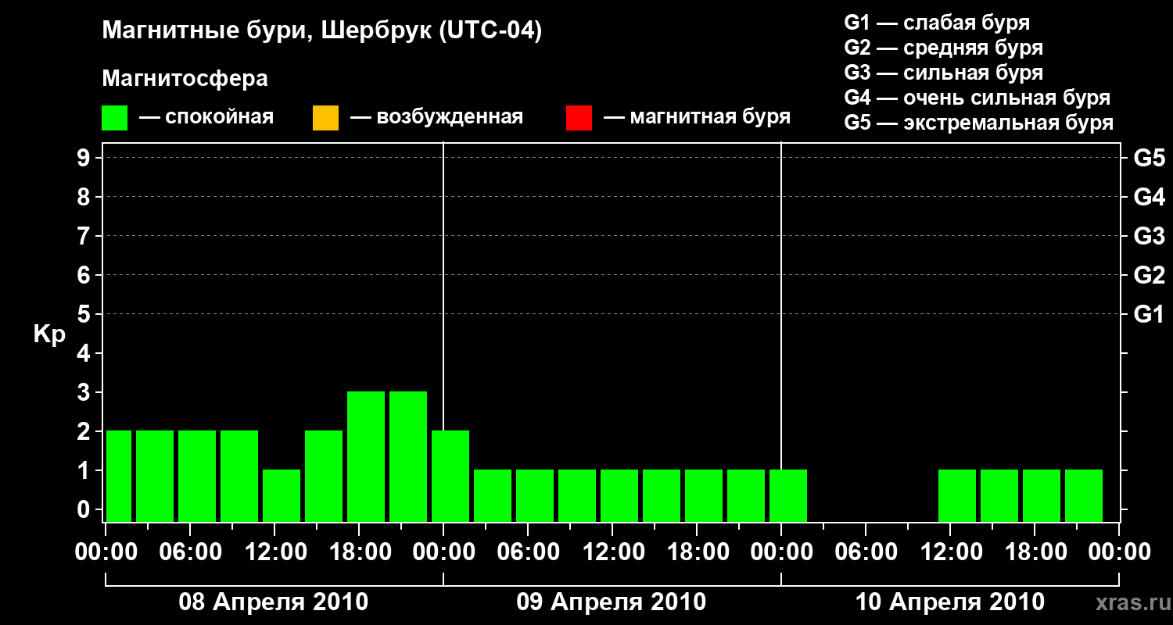This screenshot has width=1173, height=625.
Task: Select the Kp 1 bar at 12:00 April 8
Action: pos(282,495)
